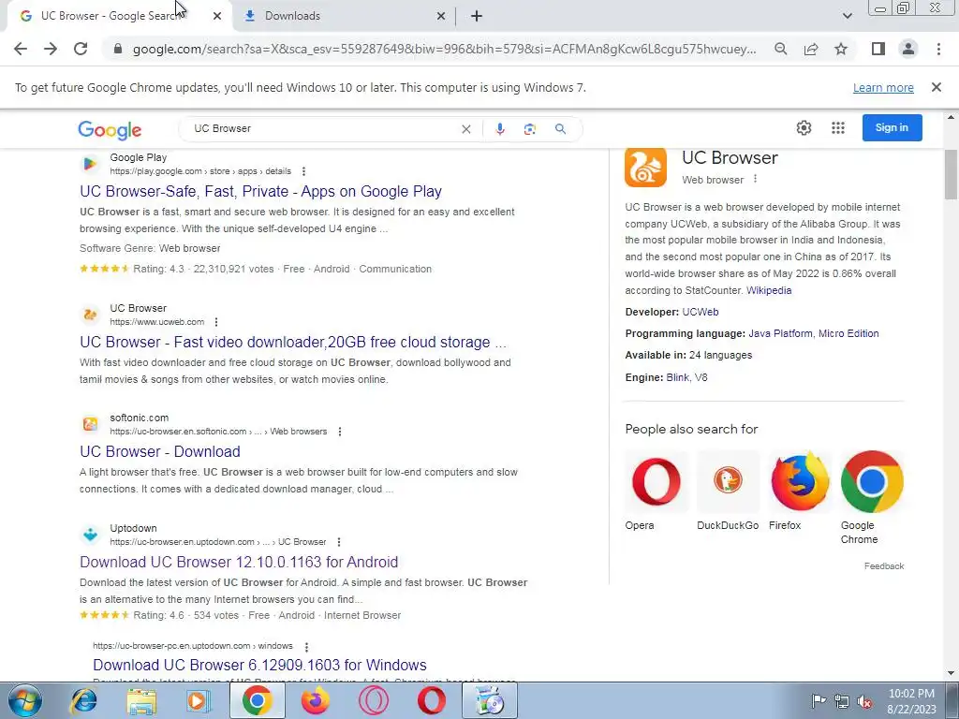Click the zoom magnifier icon in address bar

780,49
